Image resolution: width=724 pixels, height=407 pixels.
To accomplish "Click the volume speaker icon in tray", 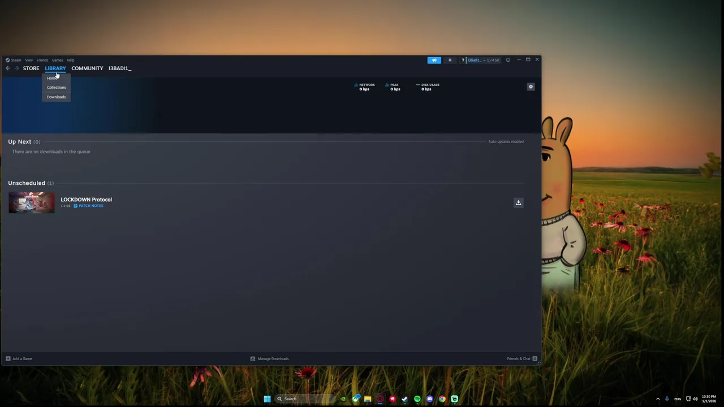I will pyautogui.click(x=695, y=399).
